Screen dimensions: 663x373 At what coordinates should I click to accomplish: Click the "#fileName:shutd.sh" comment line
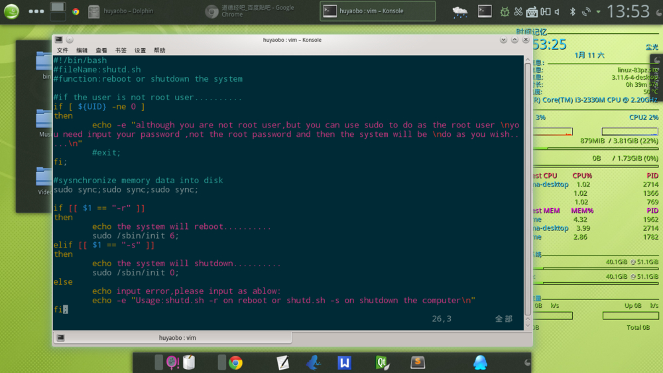pos(97,70)
